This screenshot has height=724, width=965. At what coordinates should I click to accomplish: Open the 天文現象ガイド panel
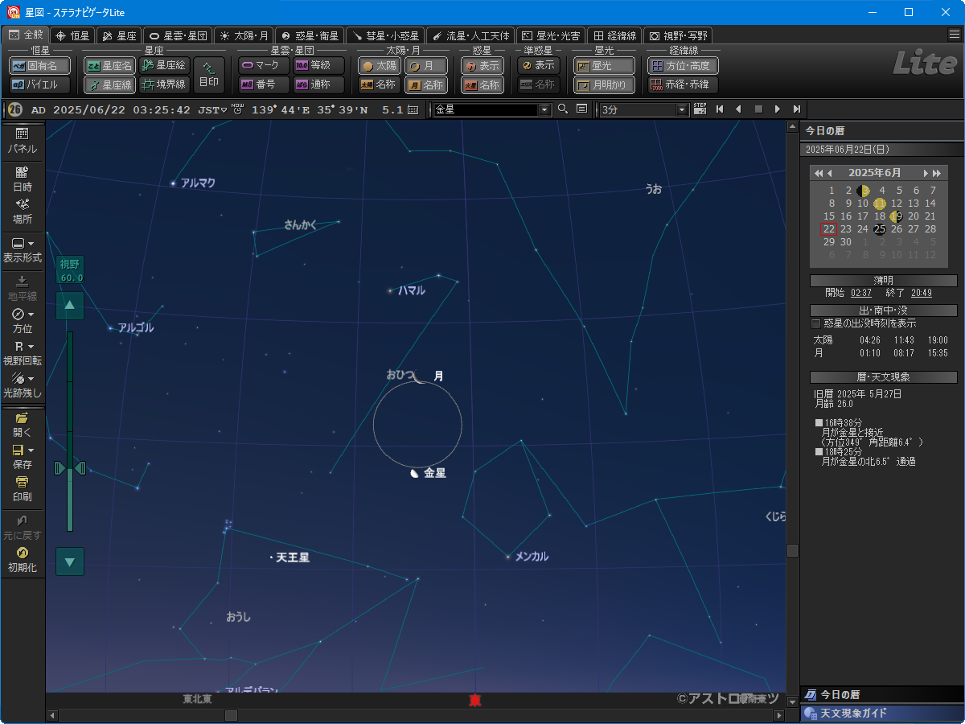[x=882, y=714]
